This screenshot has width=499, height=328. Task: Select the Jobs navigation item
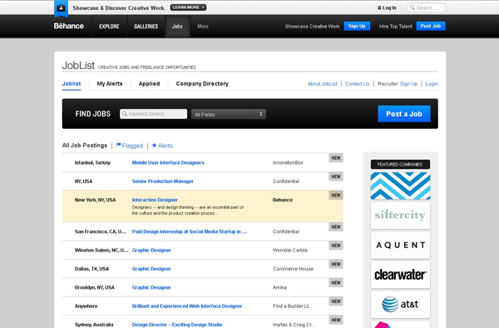point(177,27)
